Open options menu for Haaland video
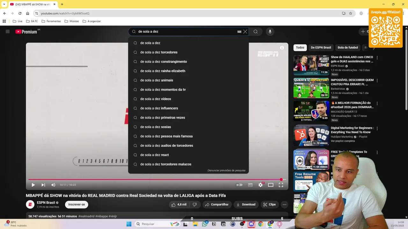 point(377,58)
